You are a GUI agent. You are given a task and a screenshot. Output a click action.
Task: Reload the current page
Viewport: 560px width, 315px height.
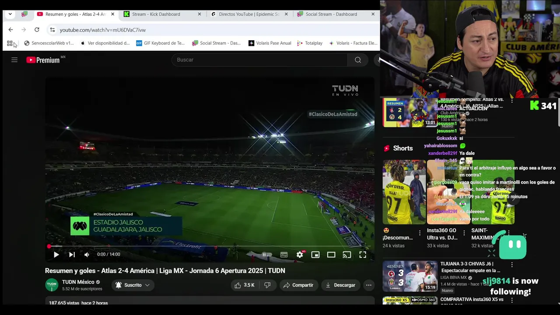click(37, 30)
